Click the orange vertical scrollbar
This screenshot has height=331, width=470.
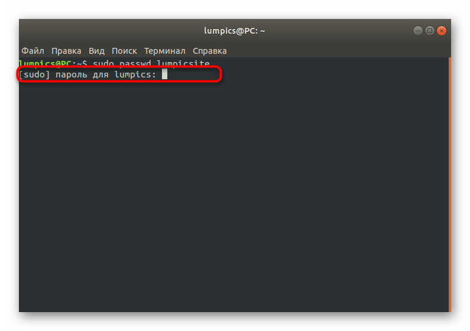click(x=450, y=184)
